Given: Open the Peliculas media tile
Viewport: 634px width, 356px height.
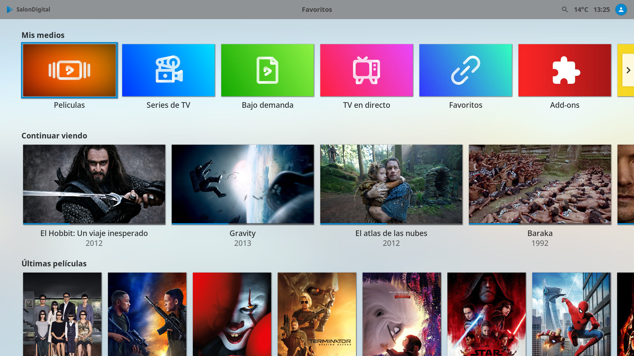Looking at the screenshot, I should pos(69,70).
